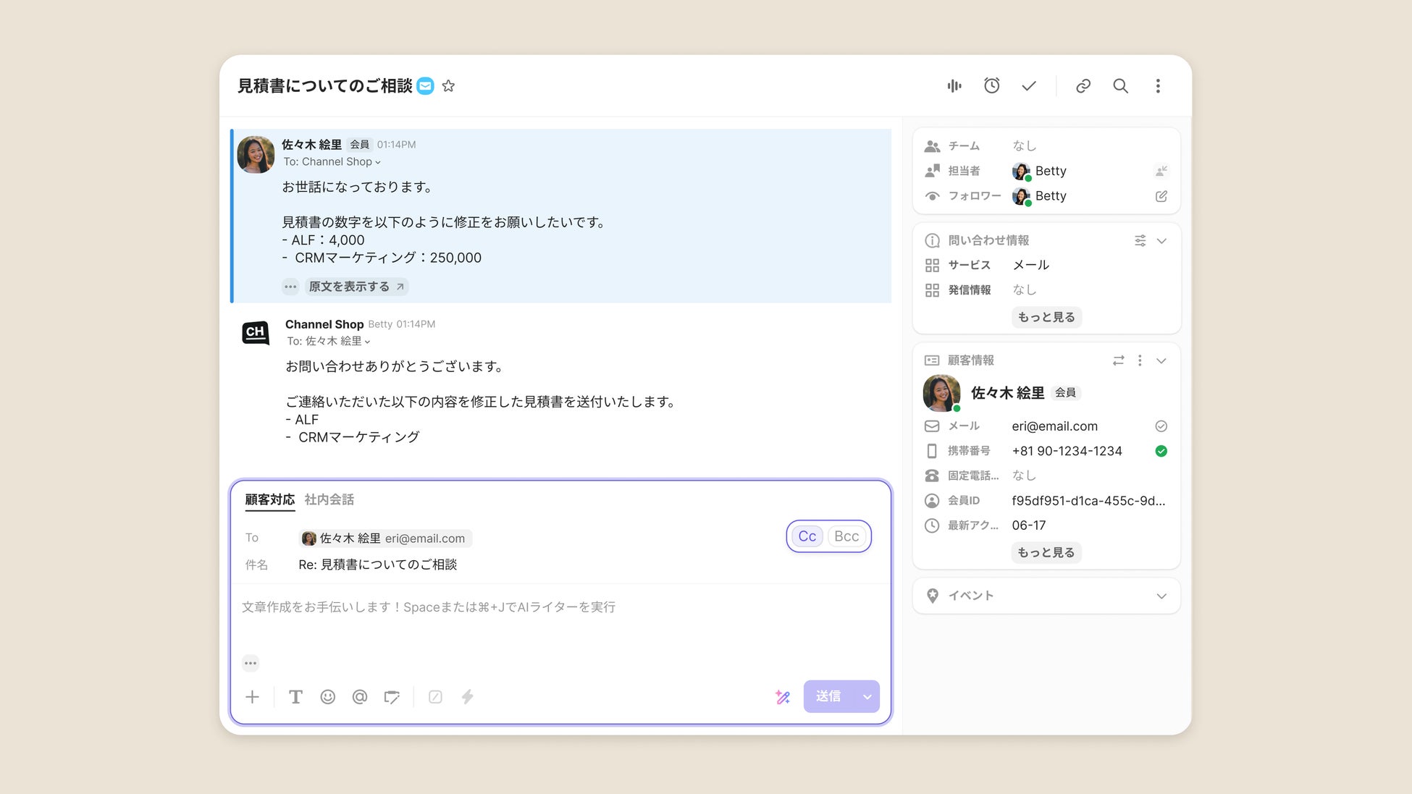Viewport: 1412px width, 794px height.
Task: Insert emoji with the smiley icon
Action: coord(327,696)
